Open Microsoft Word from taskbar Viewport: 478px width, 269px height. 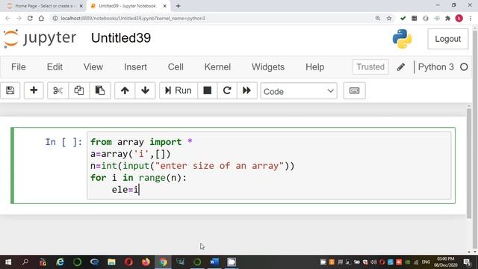coord(214,262)
